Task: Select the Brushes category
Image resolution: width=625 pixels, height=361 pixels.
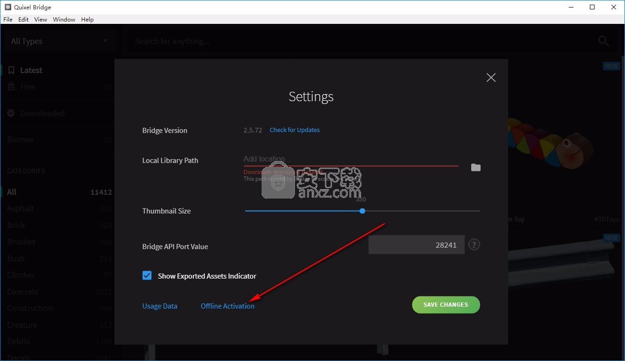Action: (59, 242)
